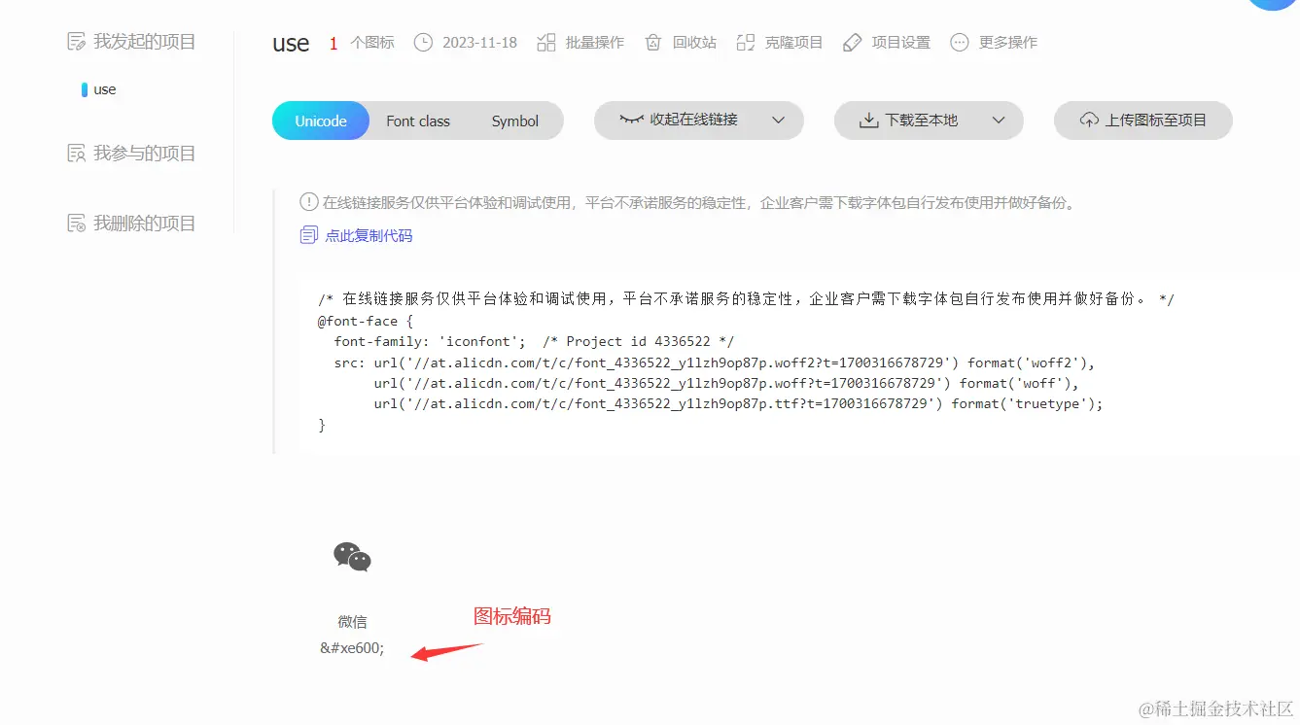The width and height of the screenshot is (1300, 725).
Task: Click the 项目设置 label
Action: click(x=901, y=43)
